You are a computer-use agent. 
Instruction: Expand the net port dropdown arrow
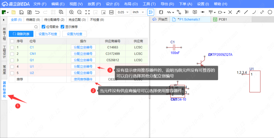click(224, 12)
